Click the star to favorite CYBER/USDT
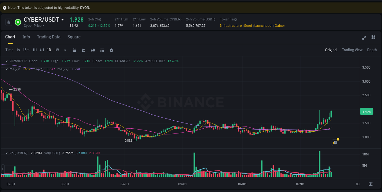 coord(8,22)
